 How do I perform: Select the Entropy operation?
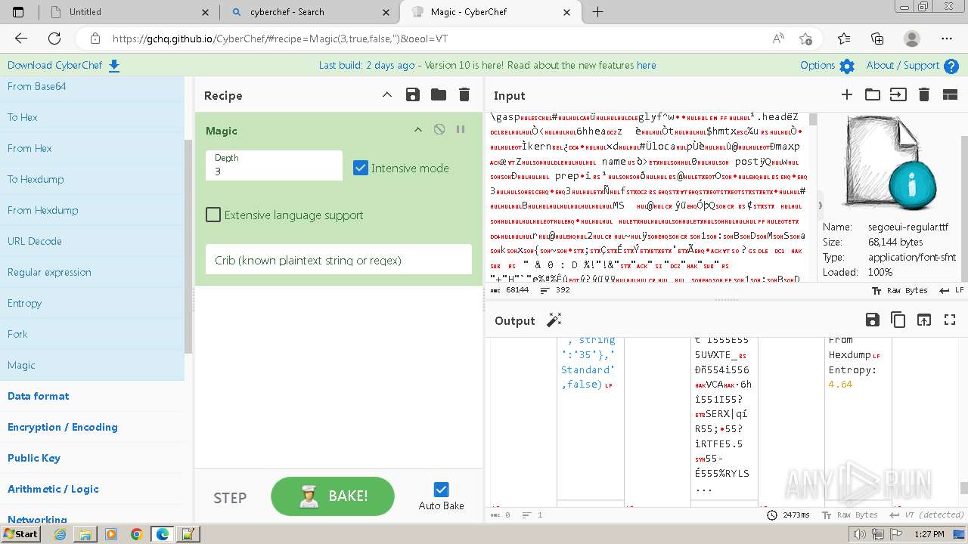pyautogui.click(x=92, y=303)
